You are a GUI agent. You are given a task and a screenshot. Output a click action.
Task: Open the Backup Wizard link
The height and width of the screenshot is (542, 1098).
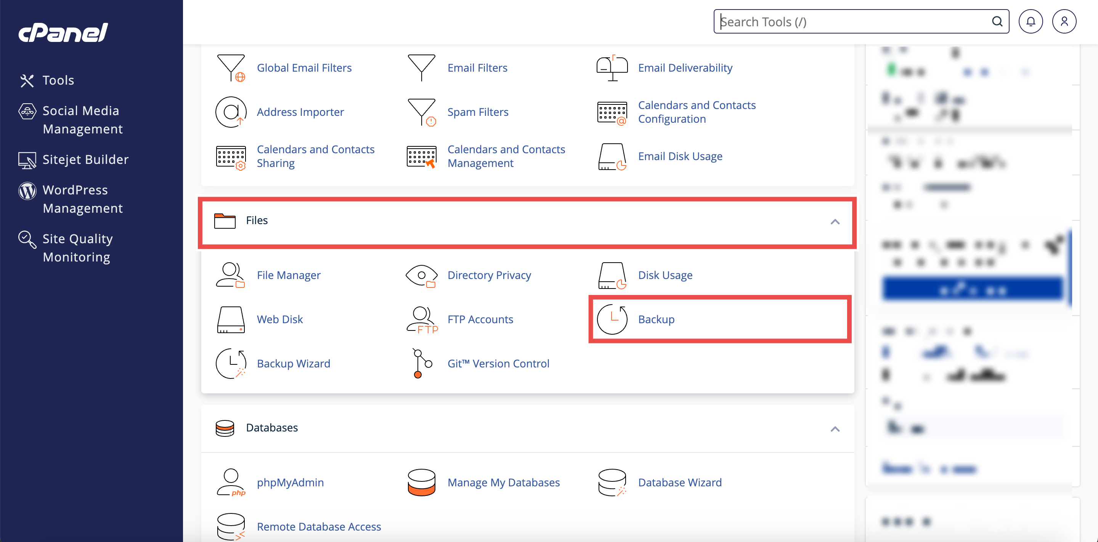tap(293, 364)
